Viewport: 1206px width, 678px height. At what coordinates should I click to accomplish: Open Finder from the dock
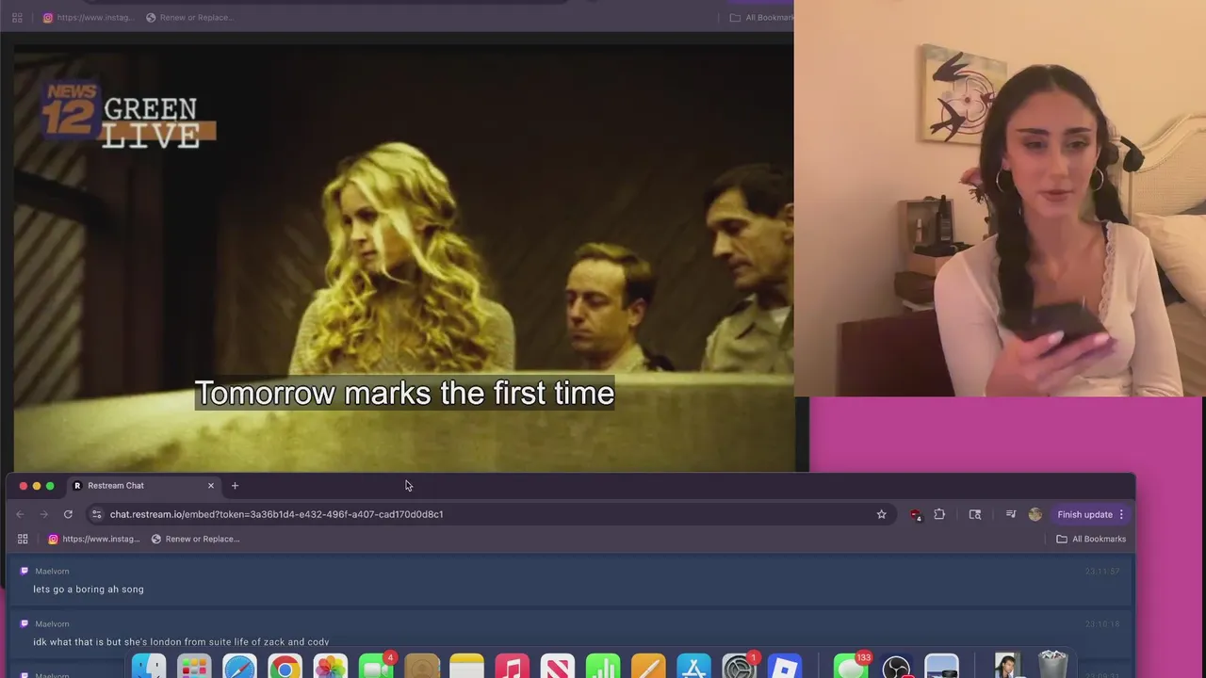point(149,668)
